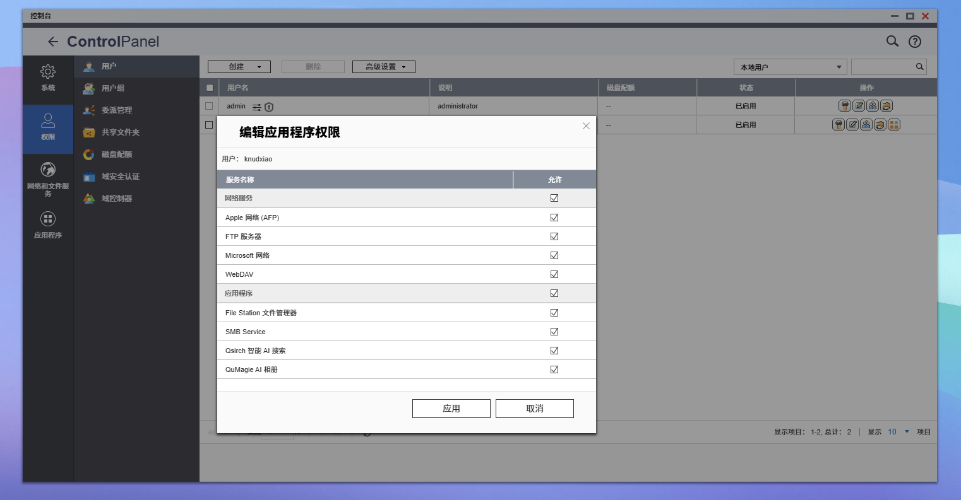Image resolution: width=961 pixels, height=500 pixels.
Task: Click the 状态 column header
Action: 746,88
